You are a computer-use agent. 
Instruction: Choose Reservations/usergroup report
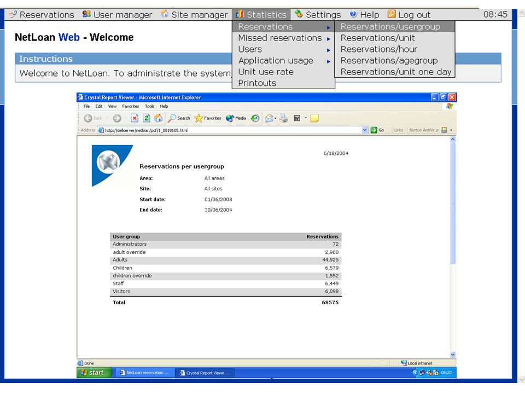[395, 26]
